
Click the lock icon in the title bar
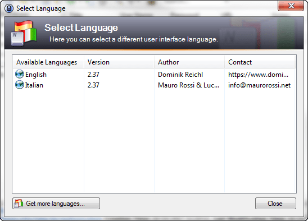pyautogui.click(x=9, y=8)
